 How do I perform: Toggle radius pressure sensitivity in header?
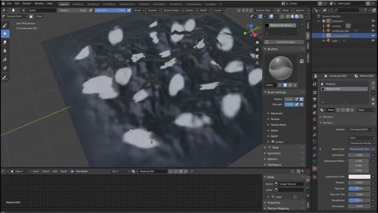tap(90, 11)
